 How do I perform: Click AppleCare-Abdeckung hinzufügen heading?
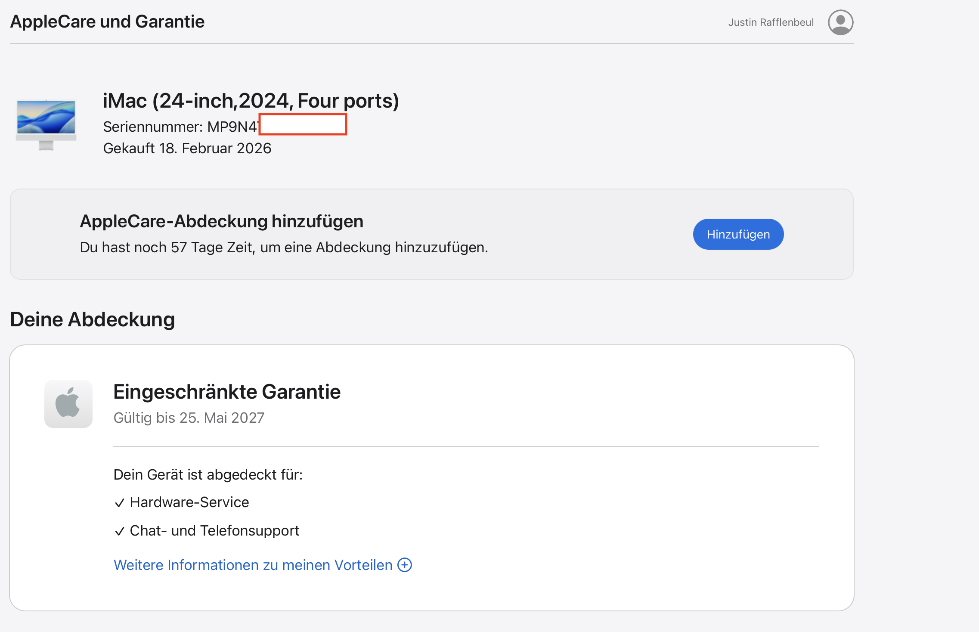click(x=222, y=221)
